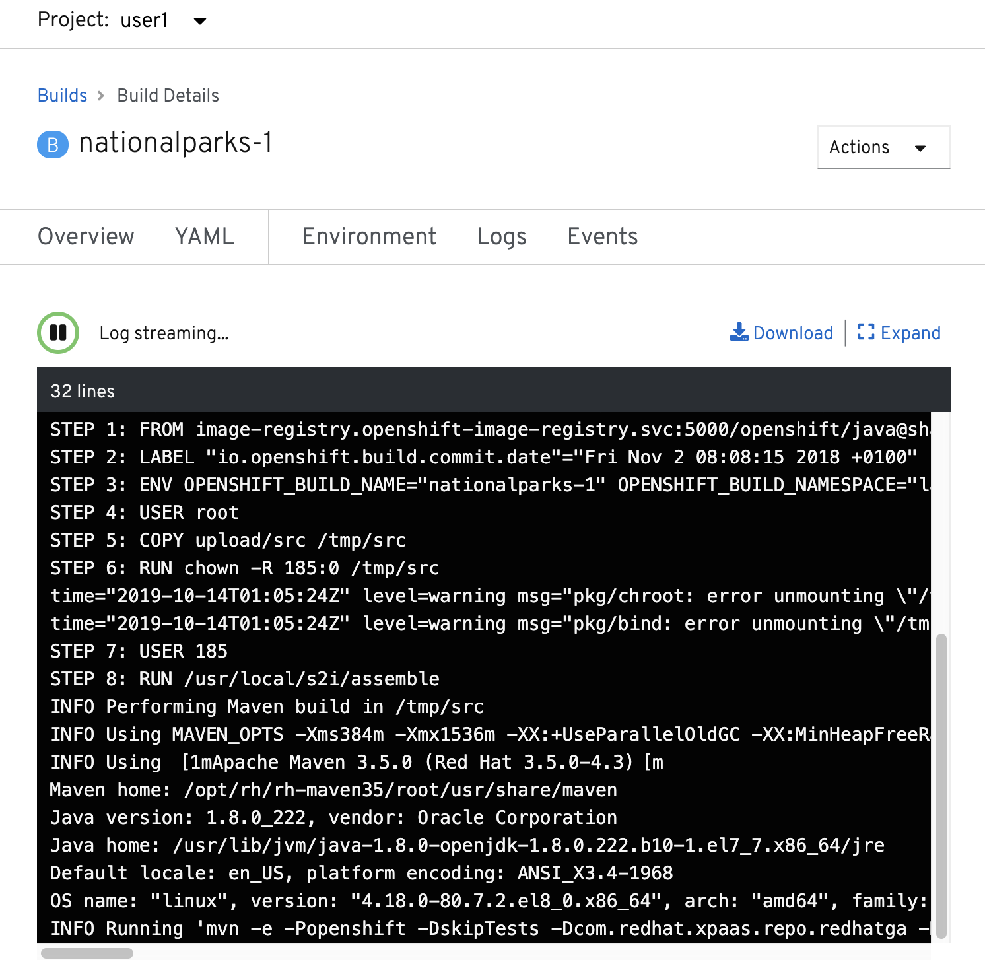Click the Expand log link
The width and height of the screenshot is (985, 960).
coord(910,333)
